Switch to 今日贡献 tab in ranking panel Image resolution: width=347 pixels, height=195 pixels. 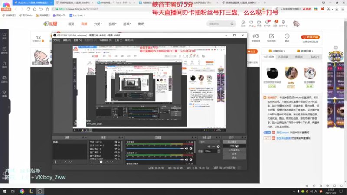tap(268, 57)
